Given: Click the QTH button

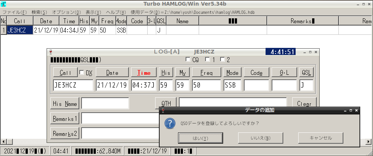Looking at the screenshot, I should coord(166,104).
